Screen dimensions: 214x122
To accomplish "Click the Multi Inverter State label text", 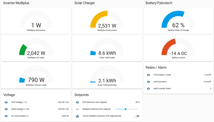I will (x=162, y=88).
